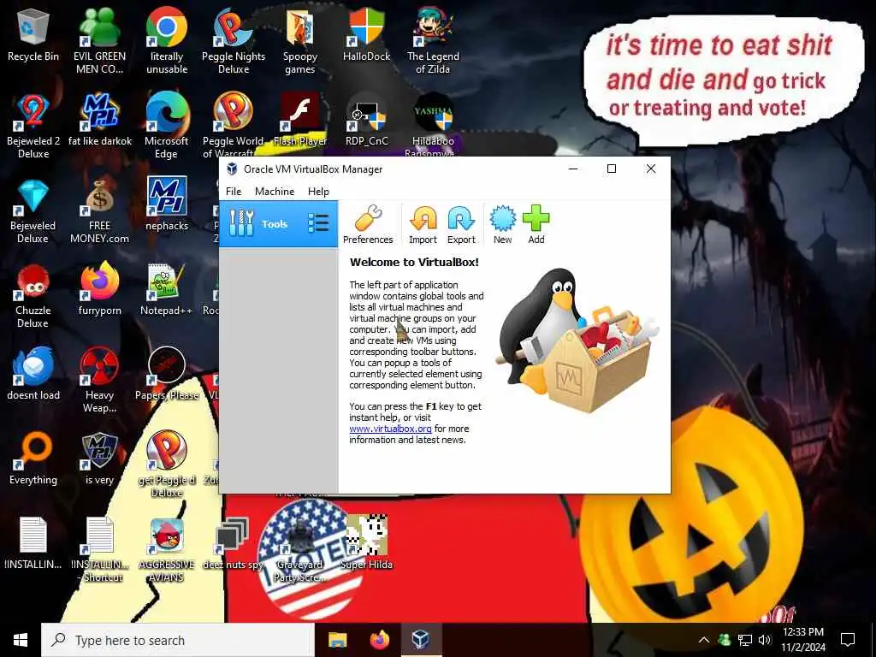
Task: Create a New virtual machine
Action: pos(502,225)
